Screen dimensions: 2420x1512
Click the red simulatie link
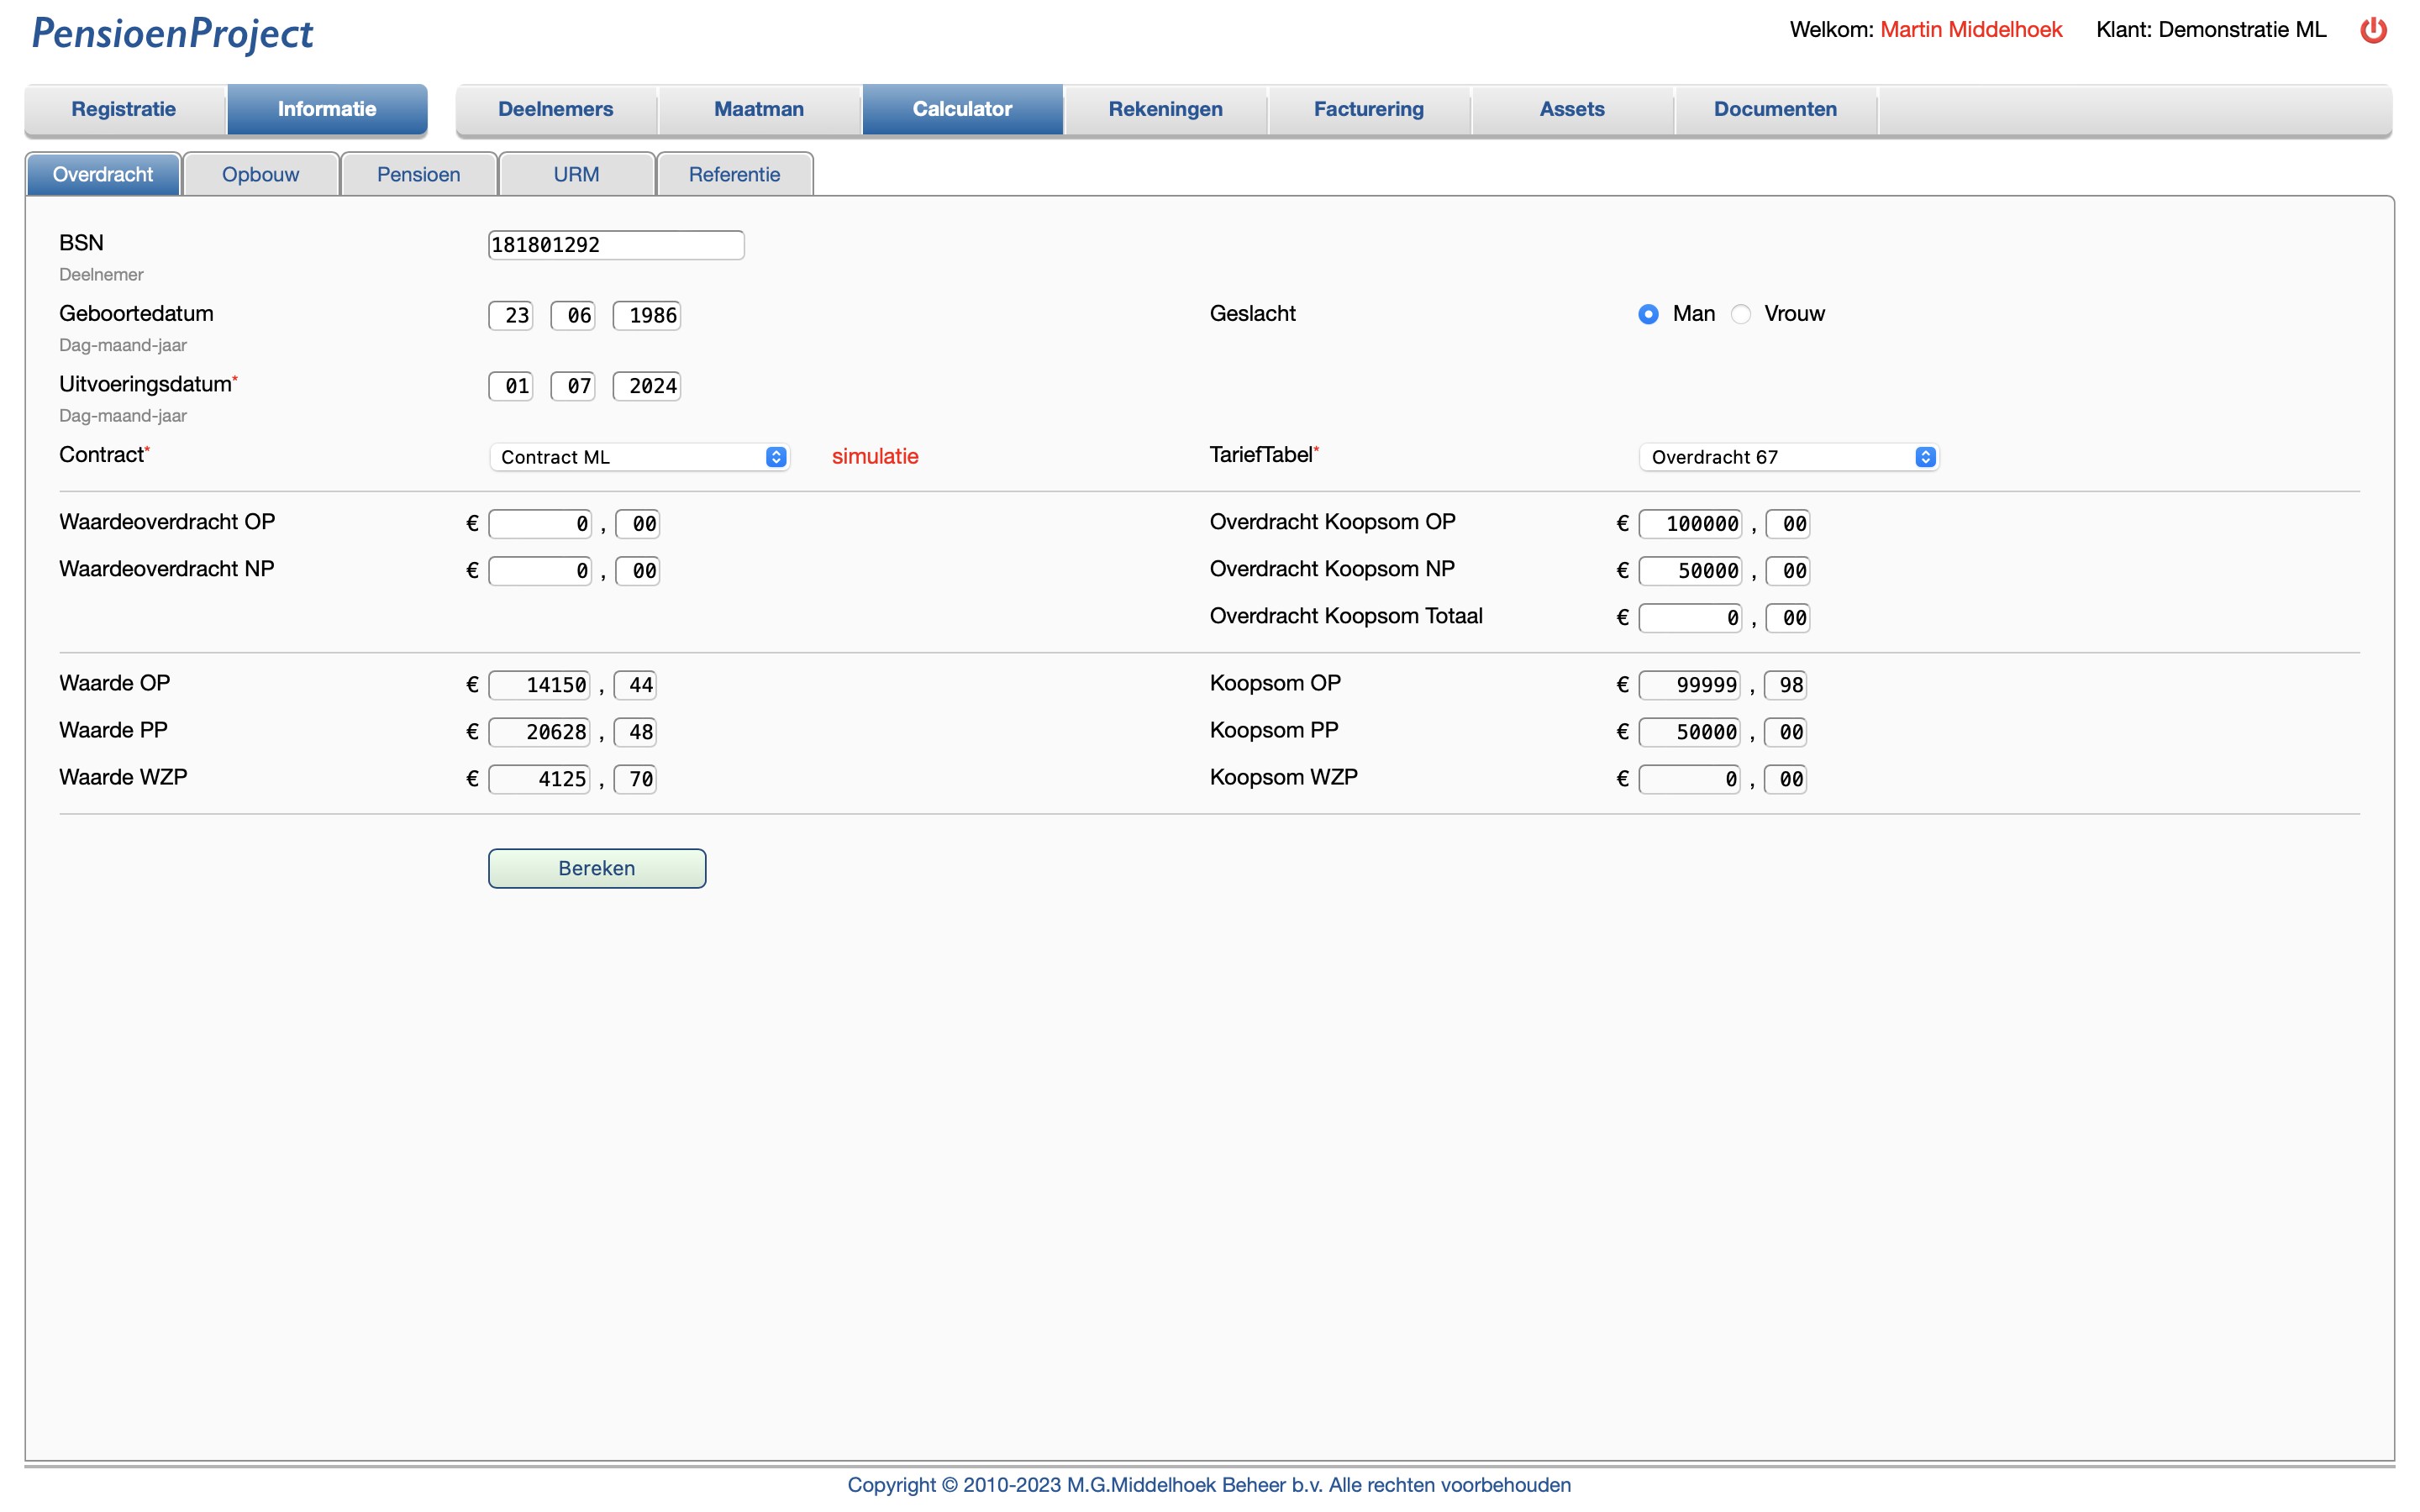click(875, 456)
